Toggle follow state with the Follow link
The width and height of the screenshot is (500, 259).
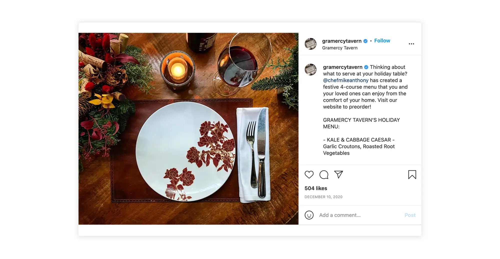tap(382, 40)
